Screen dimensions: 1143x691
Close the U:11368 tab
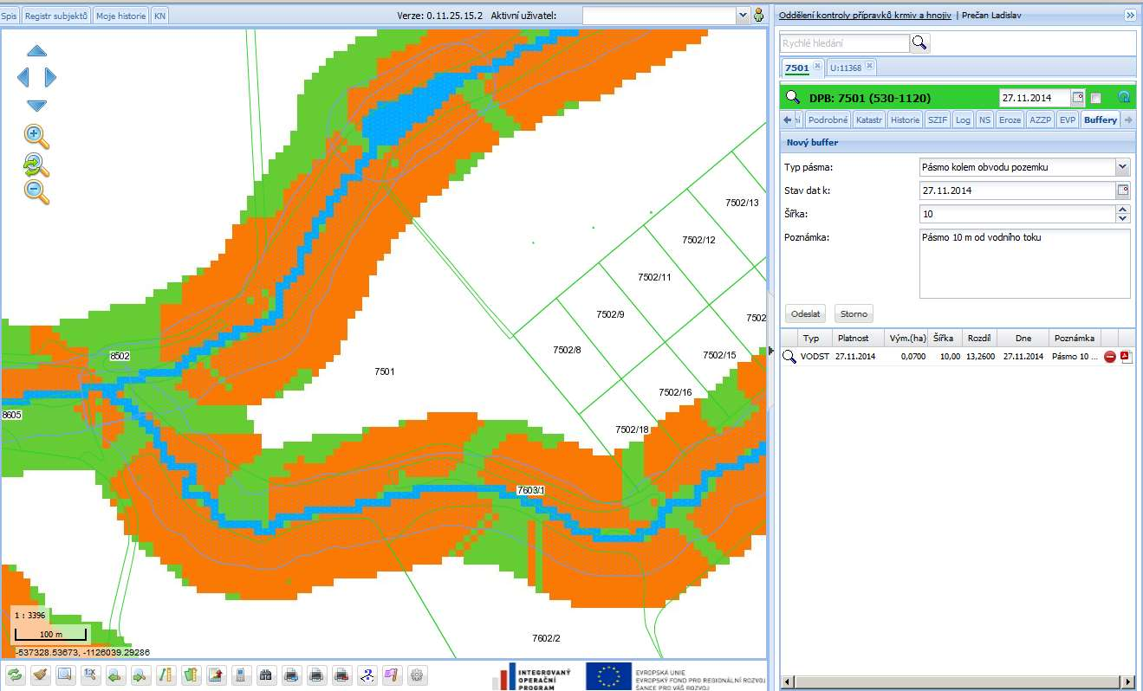pyautogui.click(x=870, y=66)
